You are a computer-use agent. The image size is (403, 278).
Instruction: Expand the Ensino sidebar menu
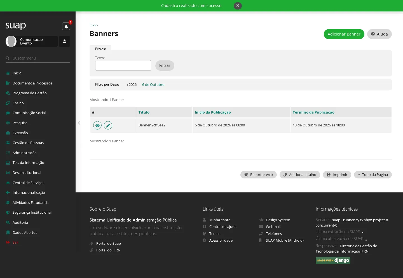click(x=38, y=103)
